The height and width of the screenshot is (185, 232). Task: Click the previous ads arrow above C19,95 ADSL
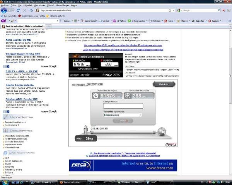pyautogui.click(x=4, y=67)
